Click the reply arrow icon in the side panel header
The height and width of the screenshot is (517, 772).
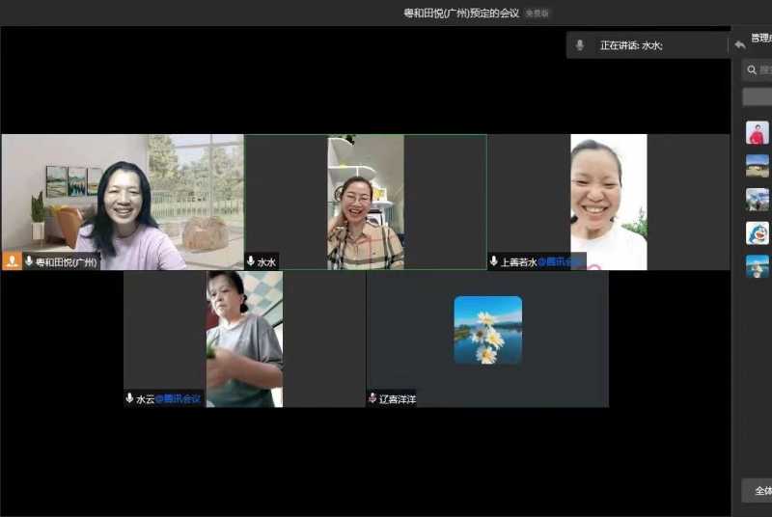(740, 44)
